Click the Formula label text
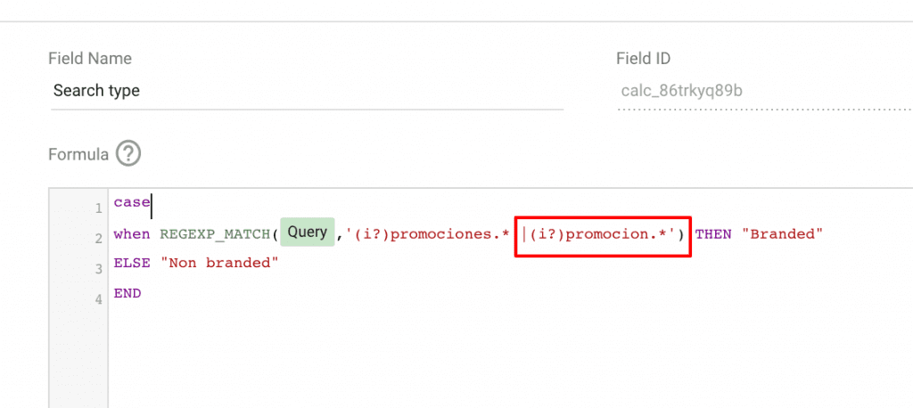The image size is (913, 408). (78, 154)
